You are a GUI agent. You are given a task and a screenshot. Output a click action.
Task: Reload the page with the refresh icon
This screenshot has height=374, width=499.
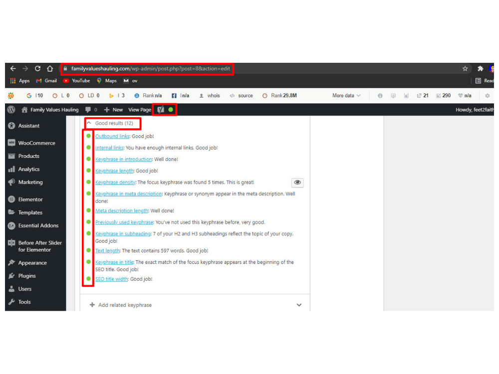click(37, 68)
